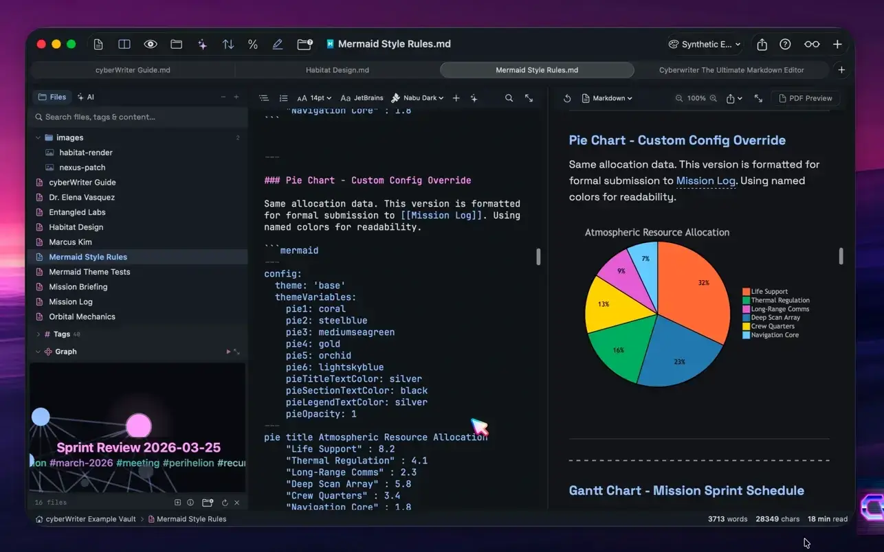This screenshot has height=552, width=884.
Task: Open the nexus-patch image file
Action: pos(82,168)
